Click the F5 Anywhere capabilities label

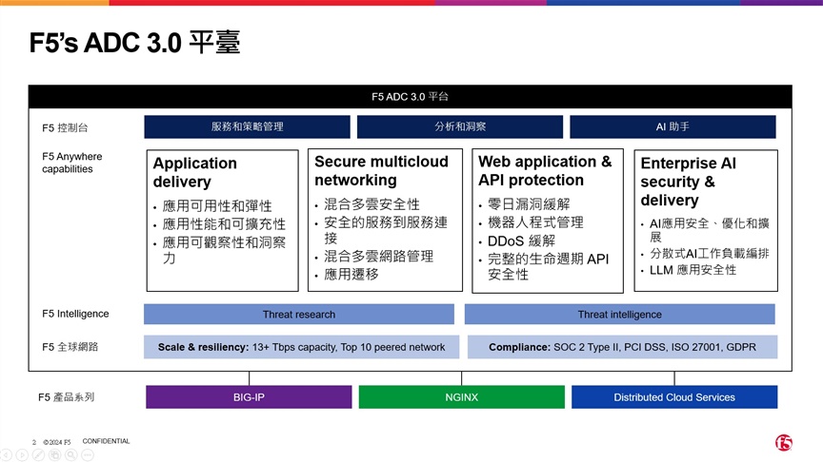pyautogui.click(x=71, y=163)
